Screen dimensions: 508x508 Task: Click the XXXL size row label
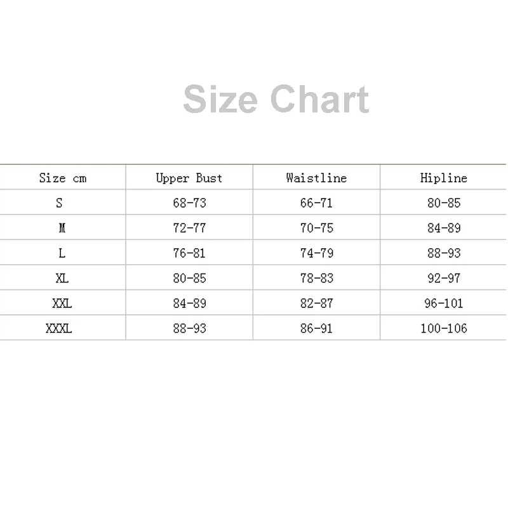tap(58, 328)
